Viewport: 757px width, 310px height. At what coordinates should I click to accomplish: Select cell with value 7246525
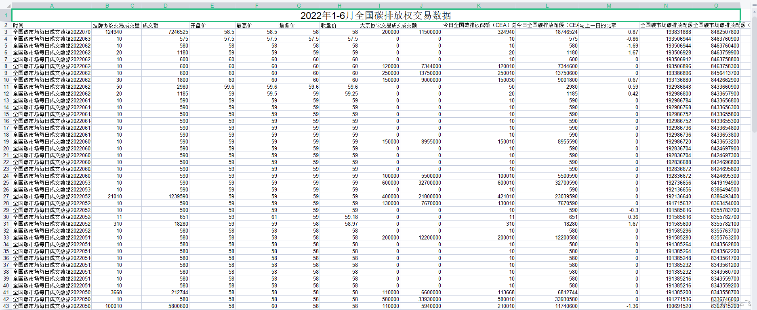166,32
